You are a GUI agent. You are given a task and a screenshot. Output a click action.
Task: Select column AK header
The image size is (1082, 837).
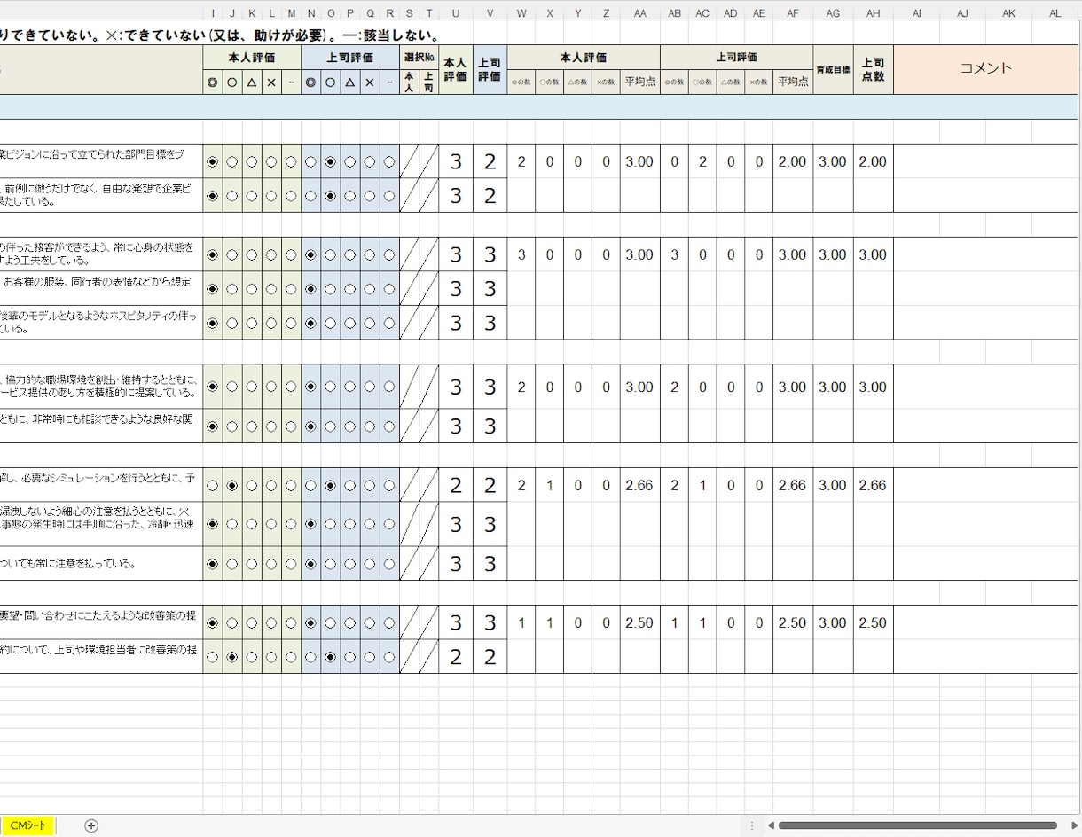pos(1009,13)
